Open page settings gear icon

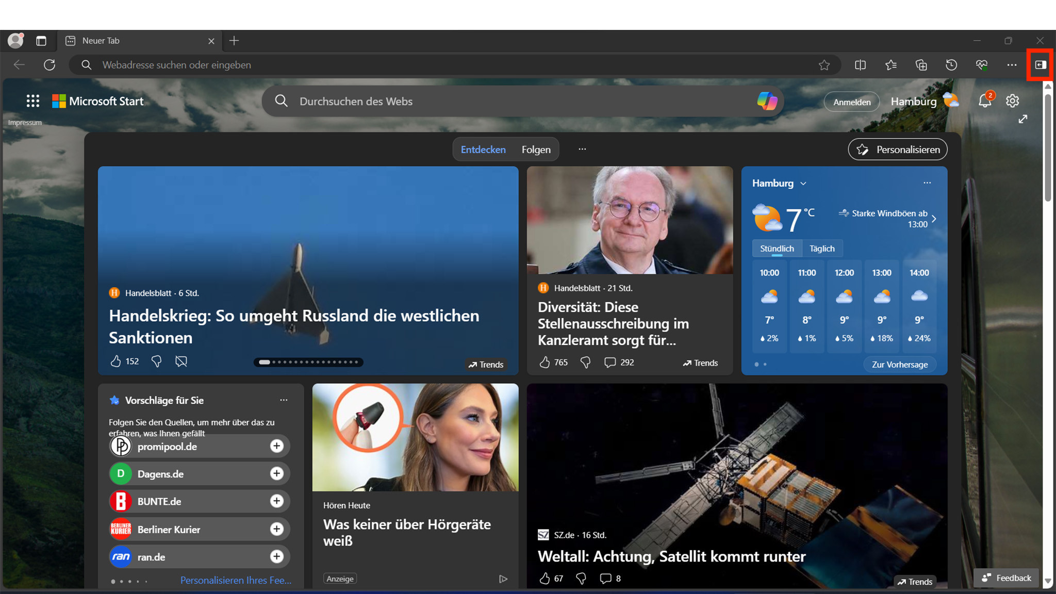1012,101
